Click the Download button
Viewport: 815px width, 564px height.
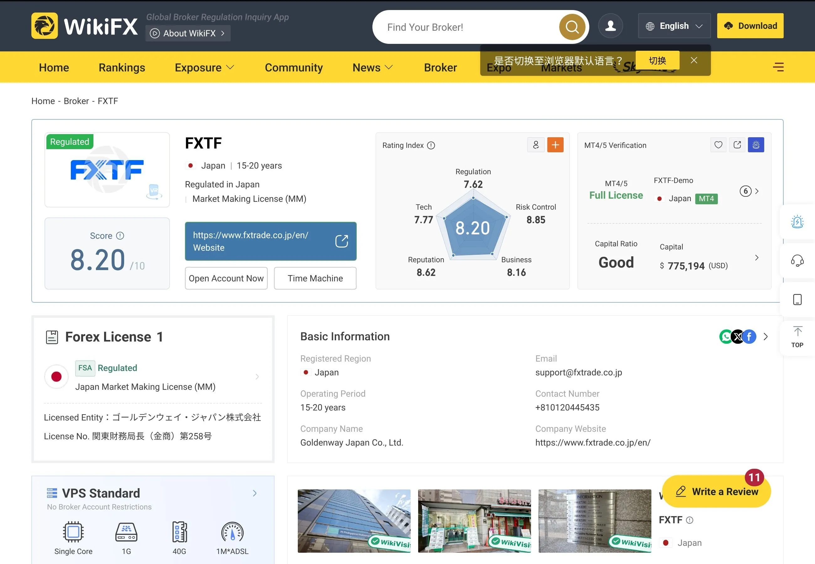point(750,26)
